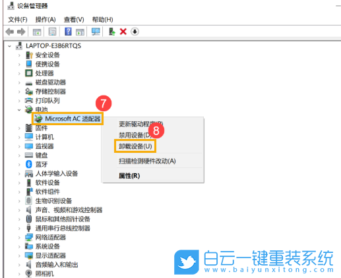Click the disk drive icon beside 磁盘驱动器
Screen dimensions: 341x278
(x=29, y=83)
